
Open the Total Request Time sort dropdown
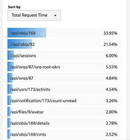point(34,16)
